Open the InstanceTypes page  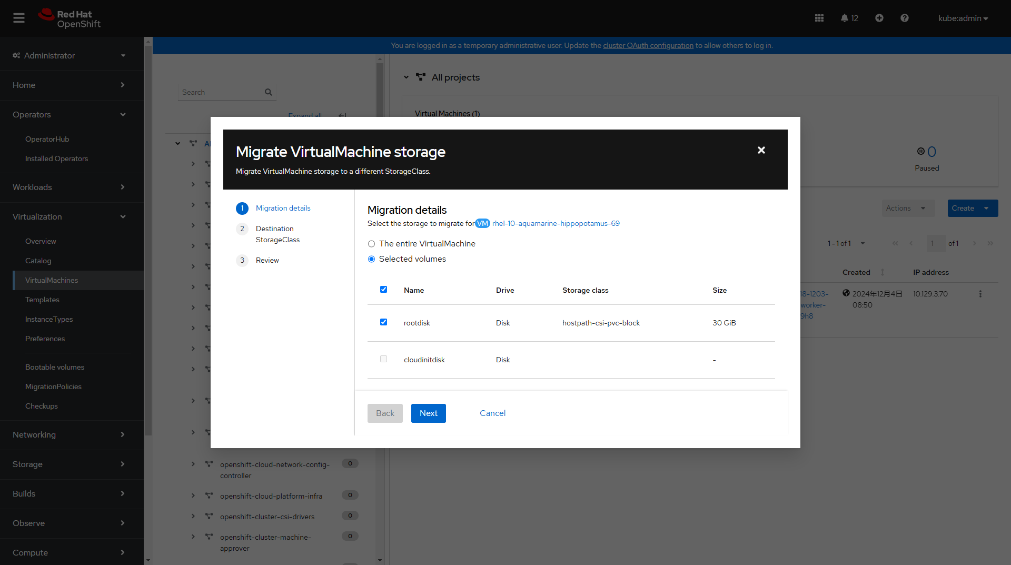point(49,319)
